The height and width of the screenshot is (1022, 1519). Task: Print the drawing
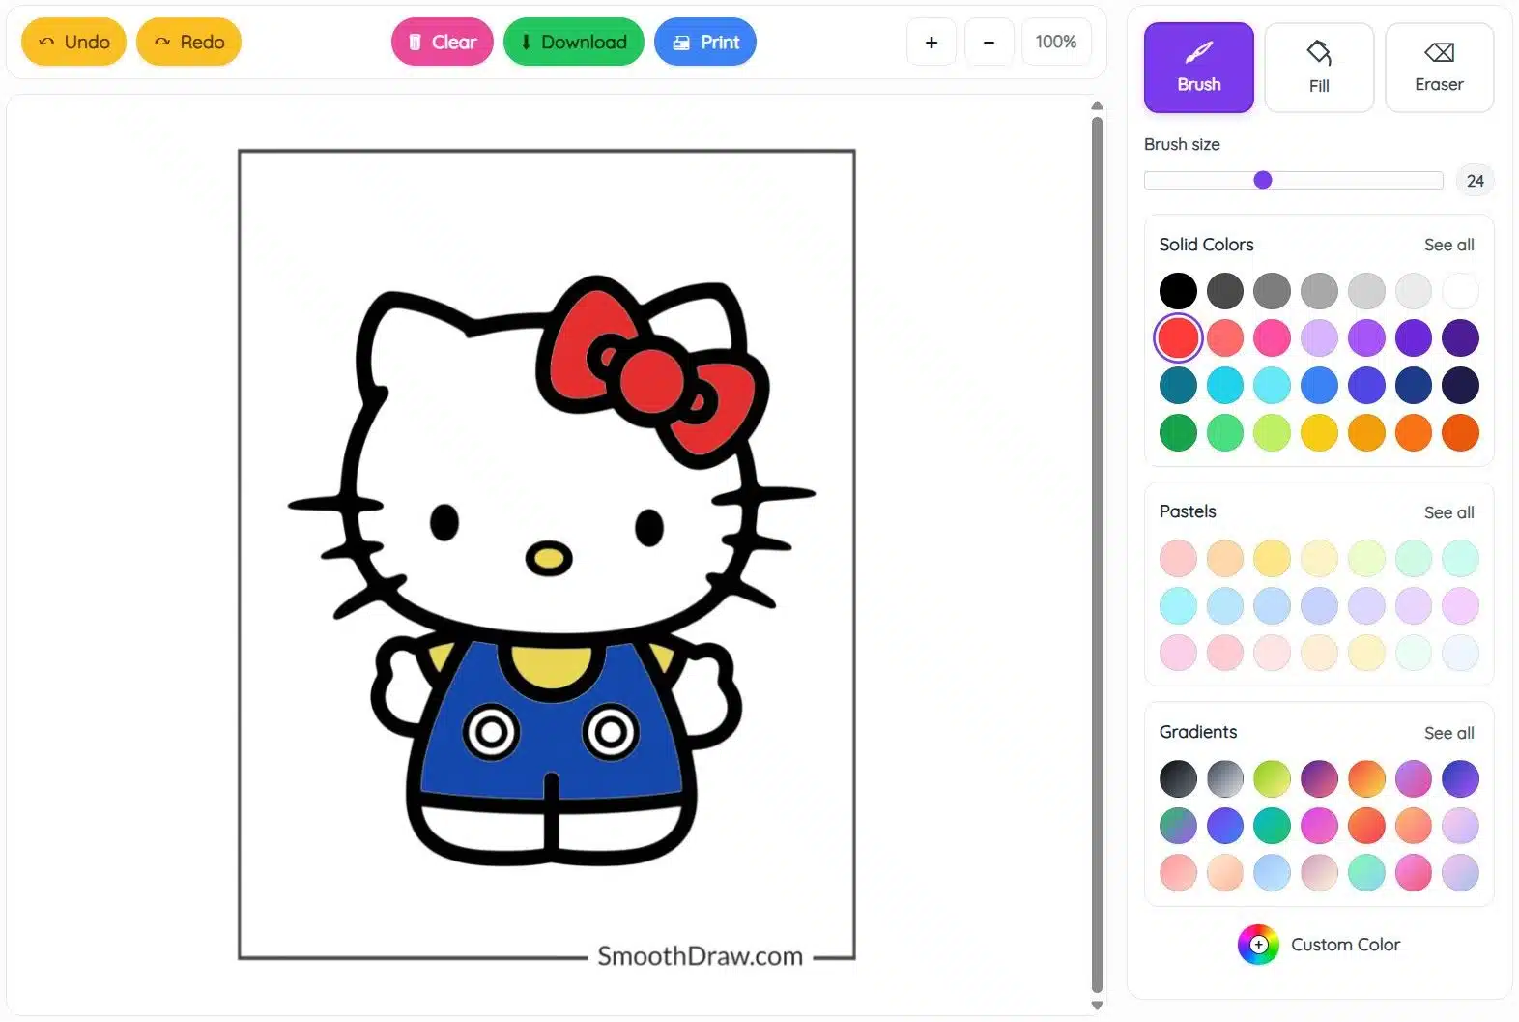click(x=705, y=42)
